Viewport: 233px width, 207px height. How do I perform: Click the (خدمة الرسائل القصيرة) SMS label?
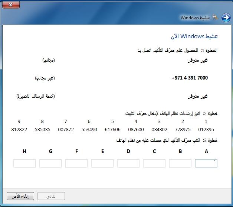36,96
